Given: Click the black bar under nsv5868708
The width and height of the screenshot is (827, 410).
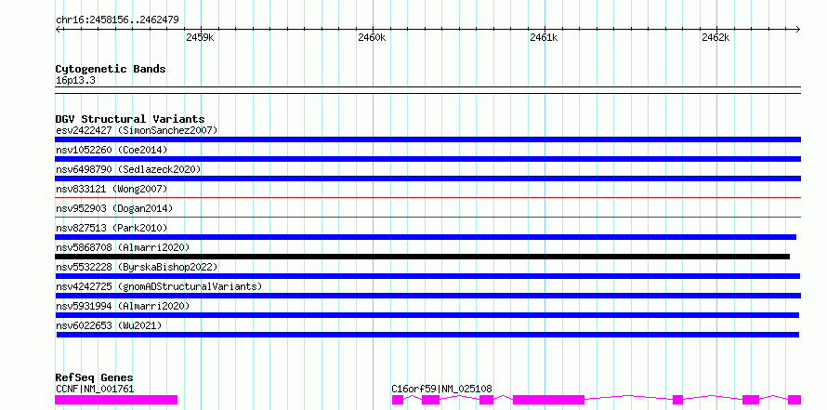Looking at the screenshot, I should [x=423, y=257].
